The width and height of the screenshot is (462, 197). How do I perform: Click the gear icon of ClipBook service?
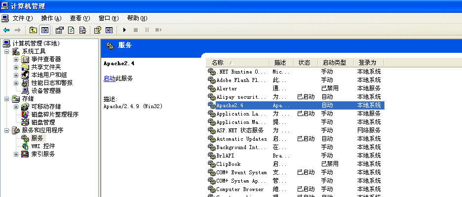coord(212,164)
